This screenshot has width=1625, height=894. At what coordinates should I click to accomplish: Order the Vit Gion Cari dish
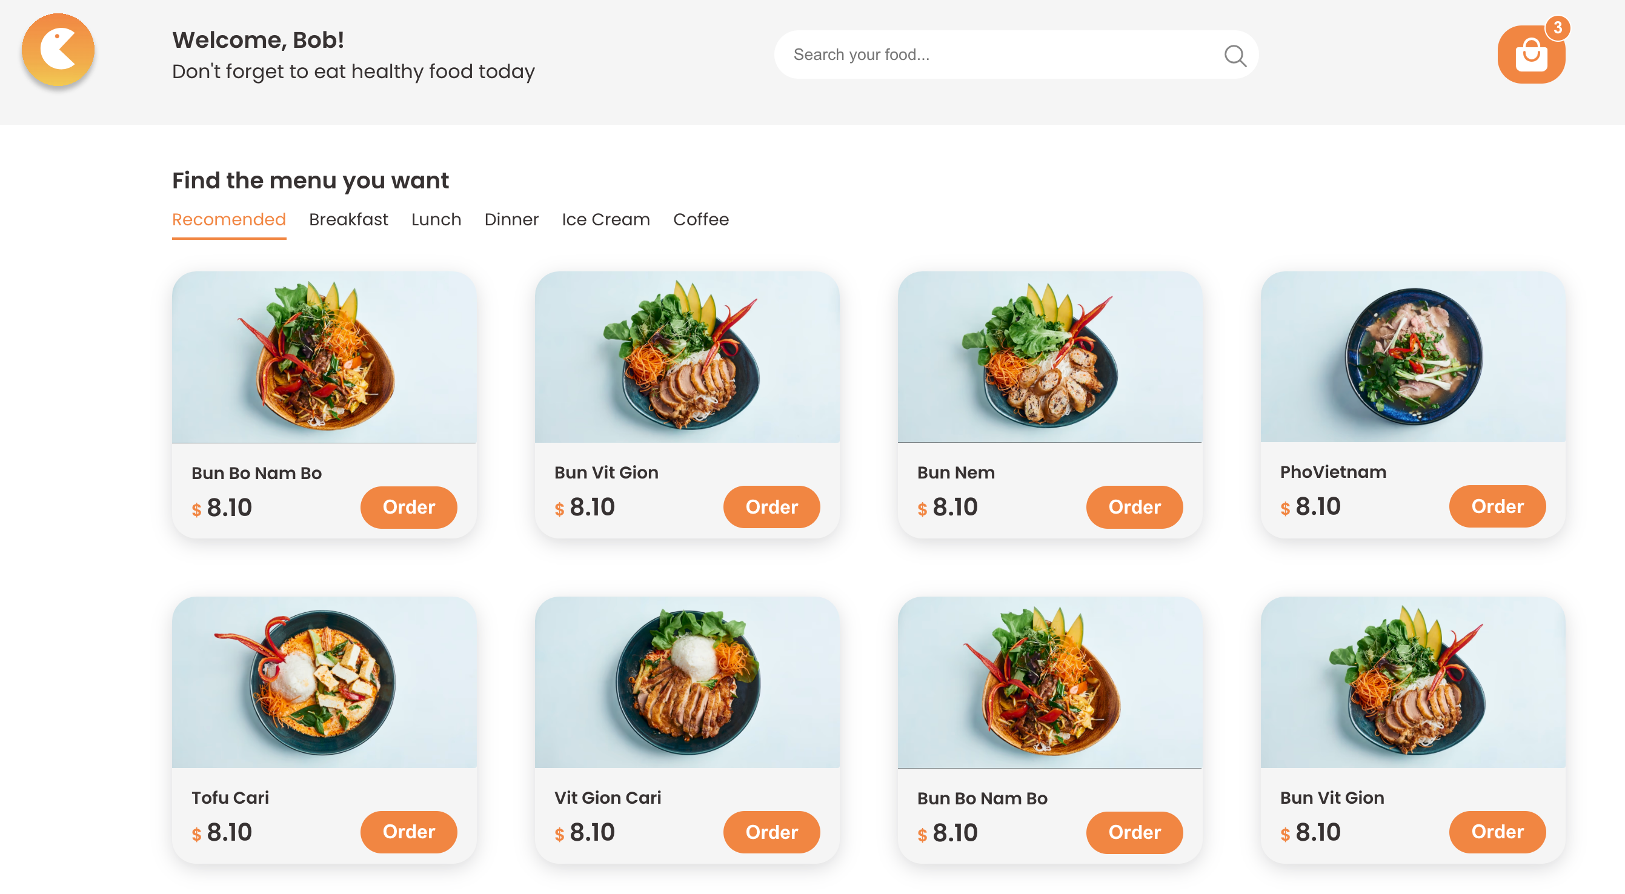(x=771, y=832)
